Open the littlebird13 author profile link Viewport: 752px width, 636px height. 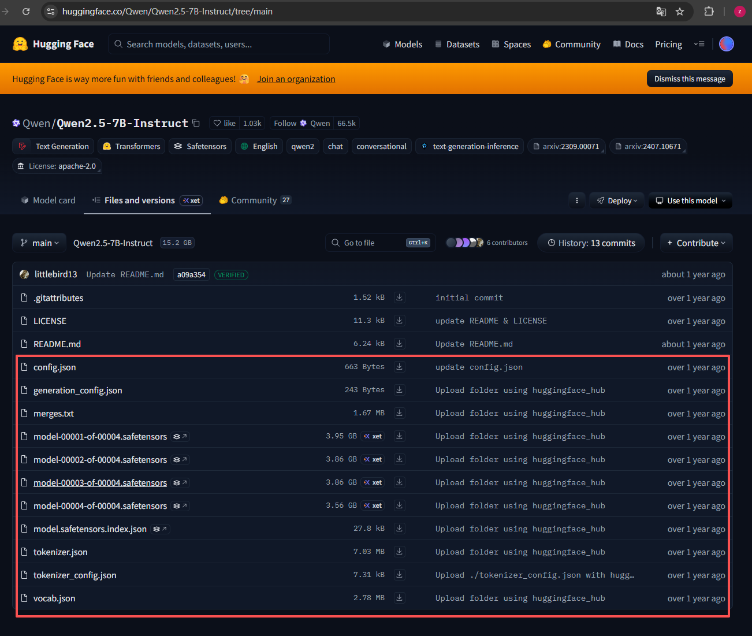[x=55, y=274]
